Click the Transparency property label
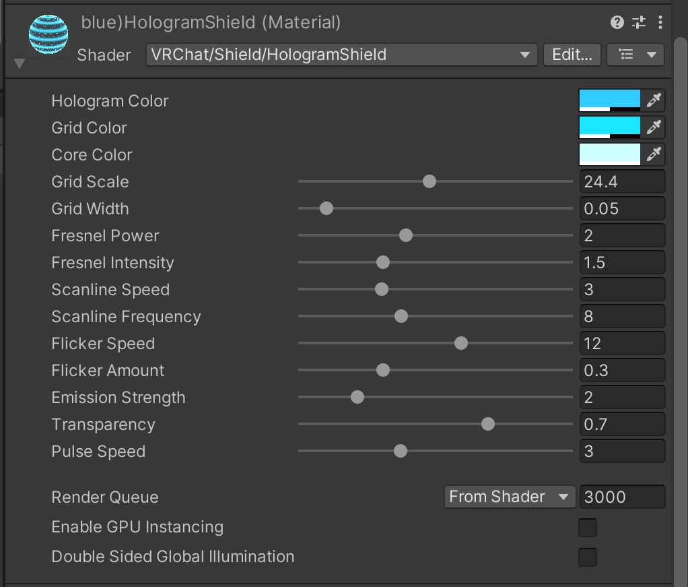Image resolution: width=688 pixels, height=587 pixels. click(x=103, y=425)
